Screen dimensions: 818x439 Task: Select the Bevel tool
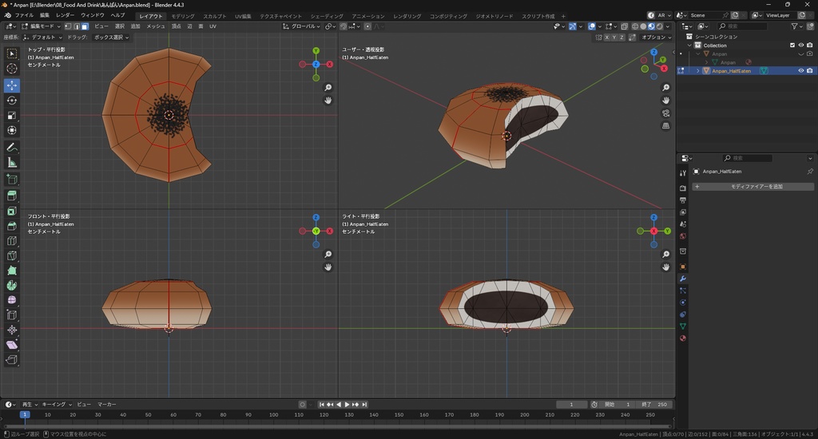tap(11, 226)
